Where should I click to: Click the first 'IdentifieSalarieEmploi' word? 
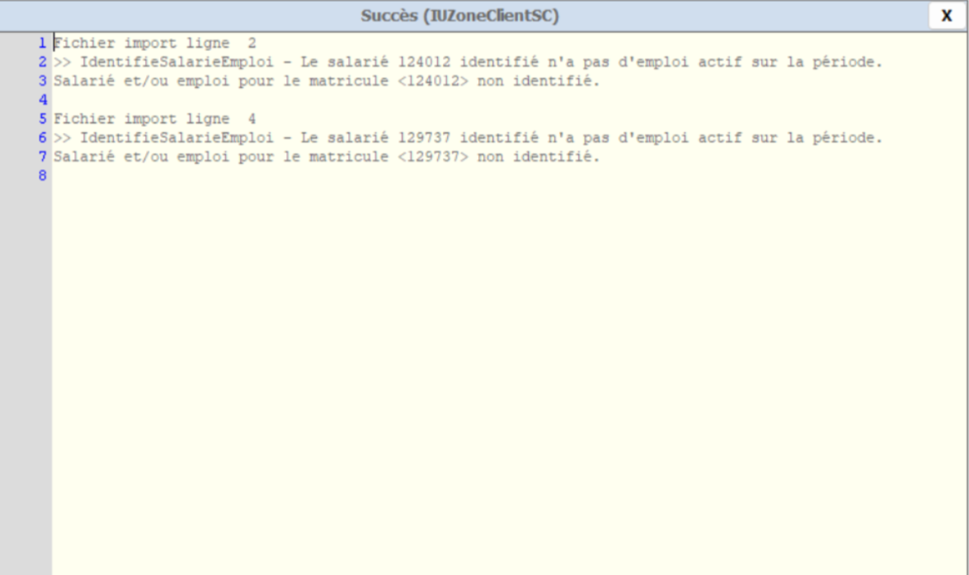(x=176, y=62)
